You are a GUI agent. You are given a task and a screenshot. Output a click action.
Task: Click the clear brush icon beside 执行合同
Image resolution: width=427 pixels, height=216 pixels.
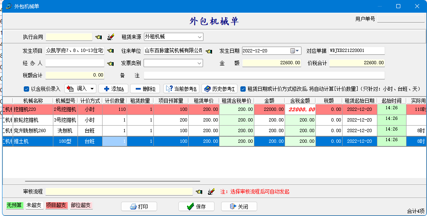tap(110, 37)
